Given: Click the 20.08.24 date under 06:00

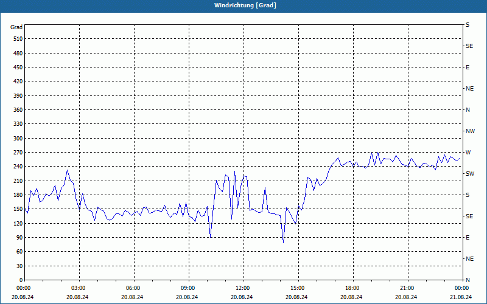Looking at the screenshot, I should tap(132, 297).
